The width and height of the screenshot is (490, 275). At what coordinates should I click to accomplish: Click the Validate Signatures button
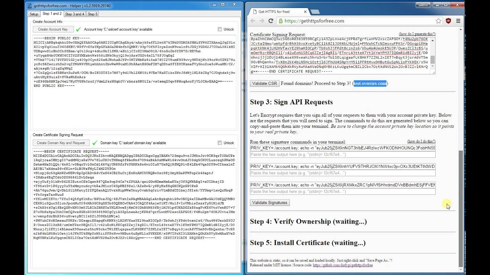tap(269, 203)
